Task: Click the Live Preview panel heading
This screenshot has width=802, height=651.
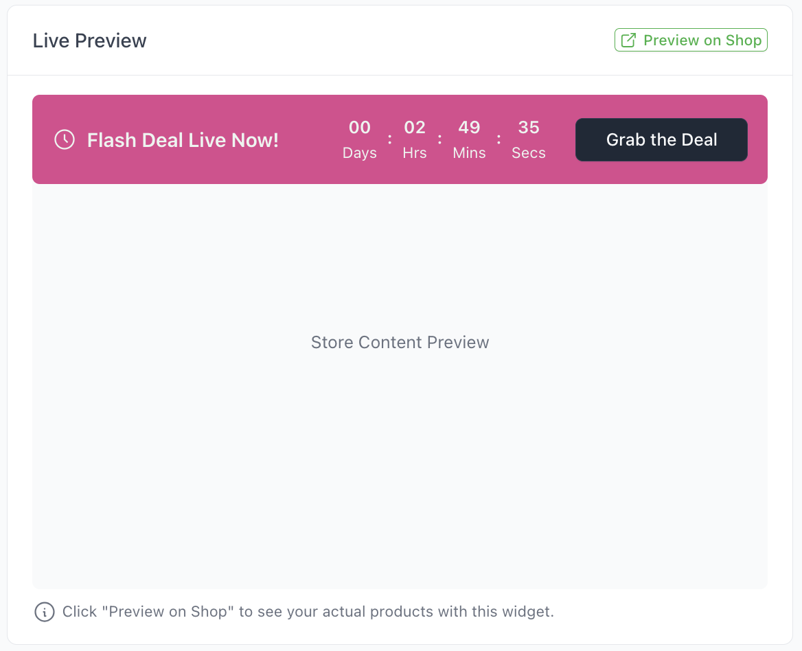Action: click(x=90, y=41)
